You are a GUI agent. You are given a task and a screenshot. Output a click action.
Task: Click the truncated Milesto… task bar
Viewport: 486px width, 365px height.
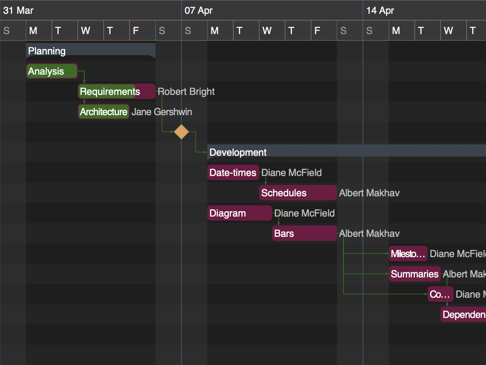[x=408, y=253]
